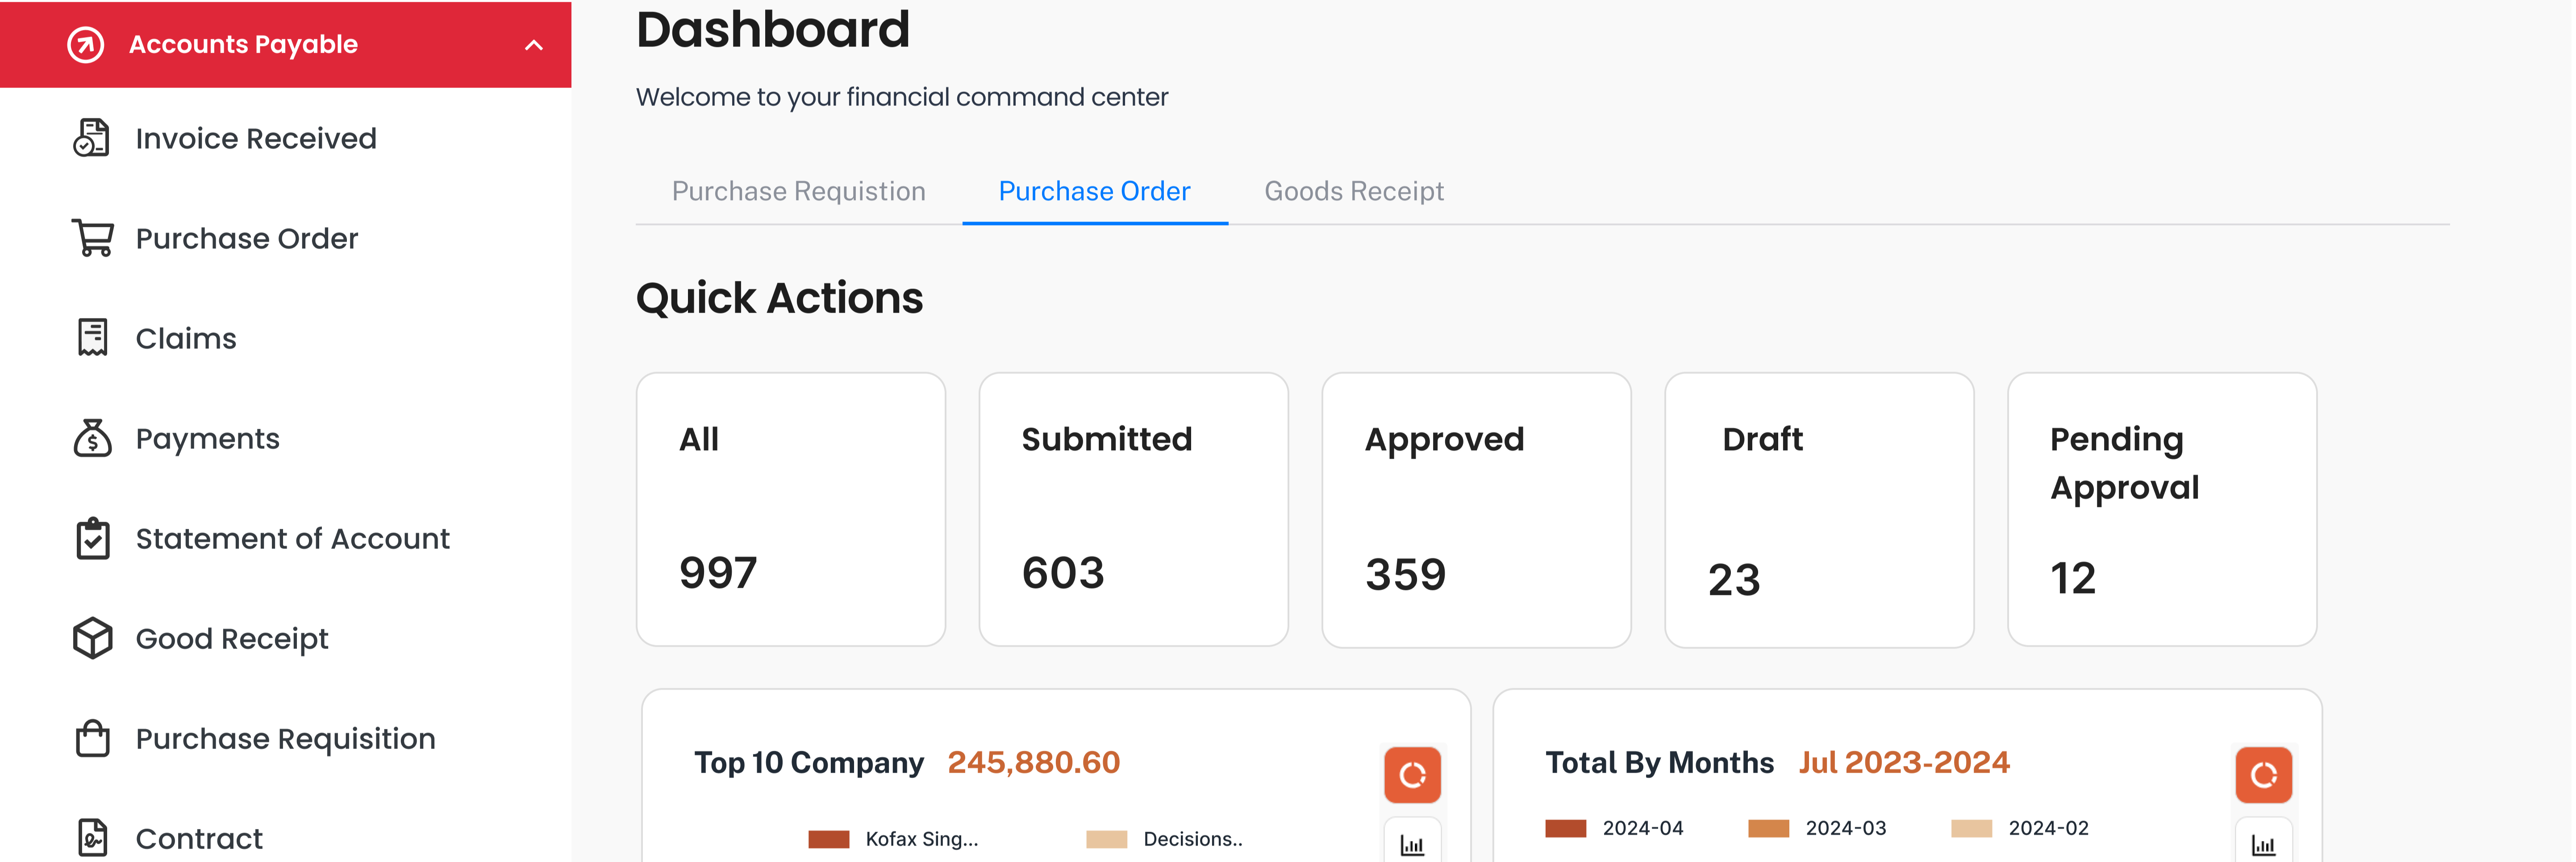Select the Invoice Received sidebar icon
Viewport: 2576px width, 862px height.
pos(92,138)
